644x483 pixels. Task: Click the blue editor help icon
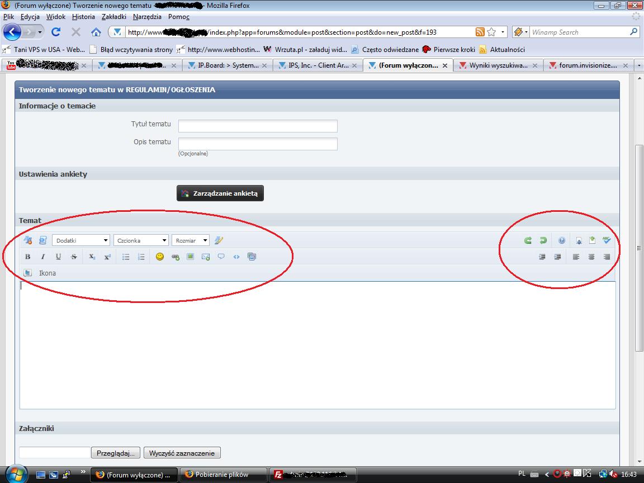coord(562,240)
